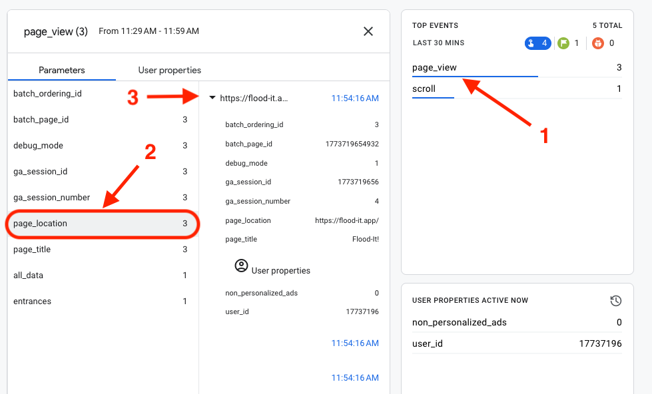Select page_view in Top Events
The width and height of the screenshot is (652, 394).
coord(435,67)
